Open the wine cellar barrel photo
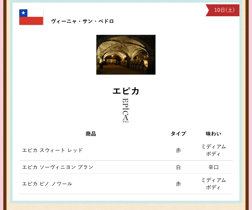This screenshot has height=210, width=252. [126, 55]
